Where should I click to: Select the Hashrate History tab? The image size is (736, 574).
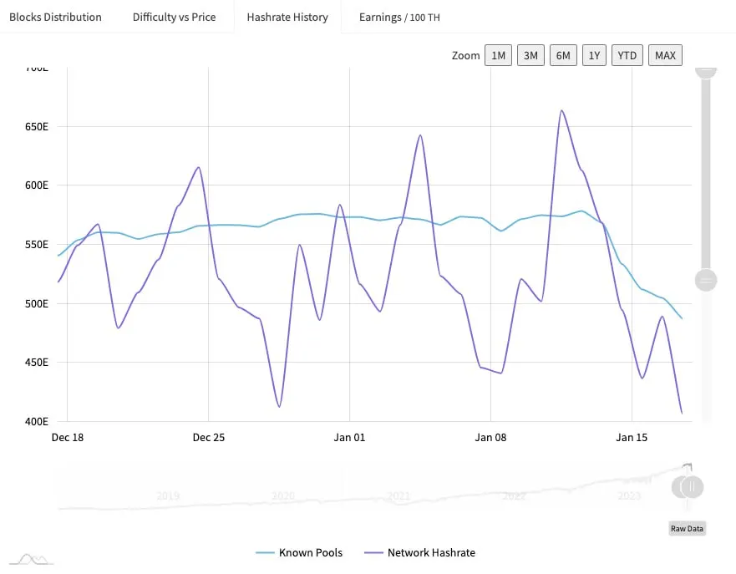[x=287, y=17]
